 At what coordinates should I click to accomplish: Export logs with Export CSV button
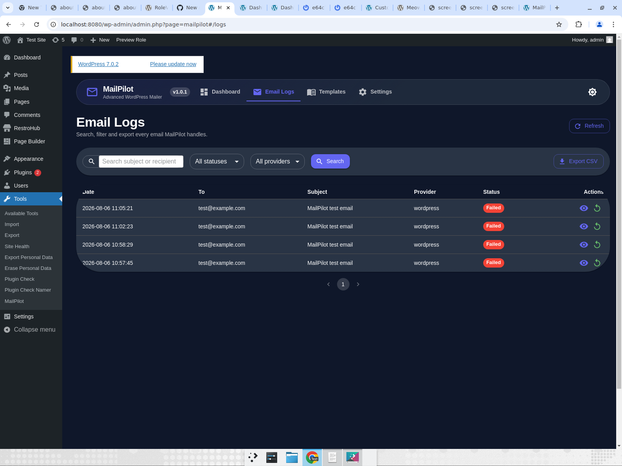(x=578, y=162)
